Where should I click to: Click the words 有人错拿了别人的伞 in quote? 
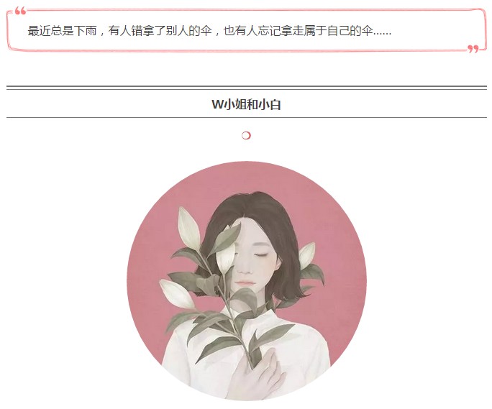160,31
